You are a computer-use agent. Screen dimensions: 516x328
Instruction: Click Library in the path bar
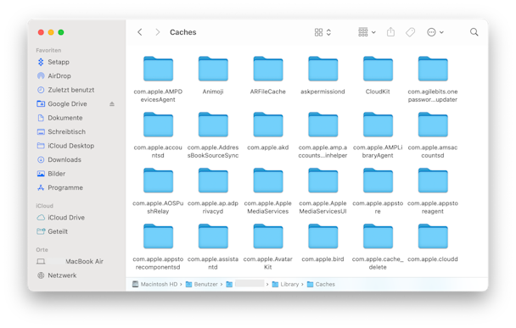click(286, 284)
